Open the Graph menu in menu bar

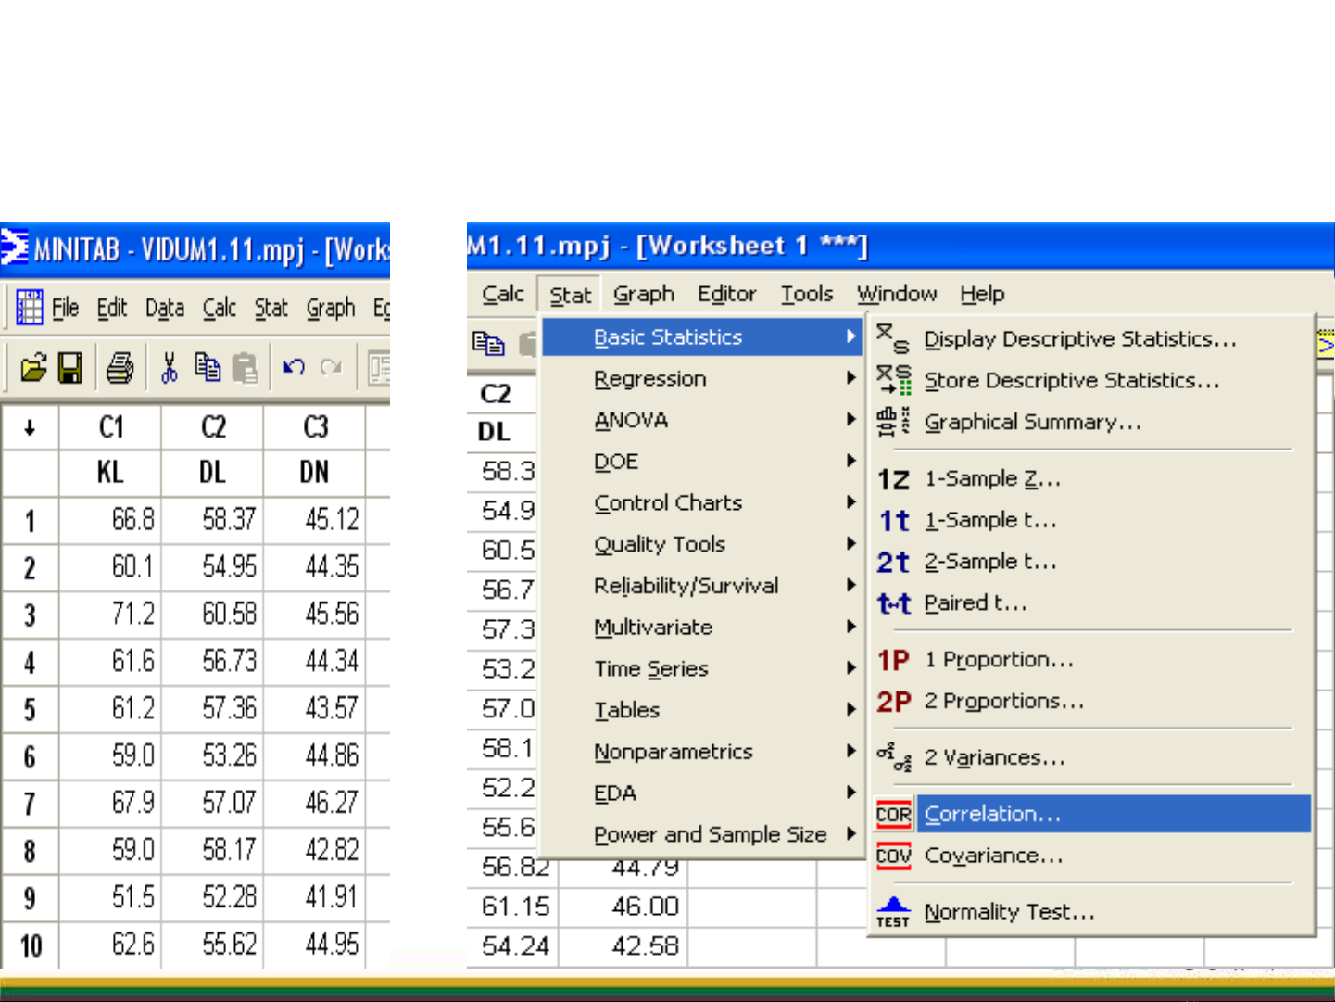click(x=643, y=294)
